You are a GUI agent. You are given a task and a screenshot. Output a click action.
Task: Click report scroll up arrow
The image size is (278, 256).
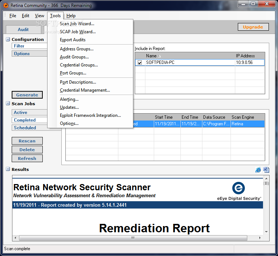click(x=266, y=178)
